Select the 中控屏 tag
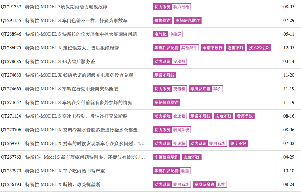Viewport: 301px width, 192px height. click(x=175, y=34)
